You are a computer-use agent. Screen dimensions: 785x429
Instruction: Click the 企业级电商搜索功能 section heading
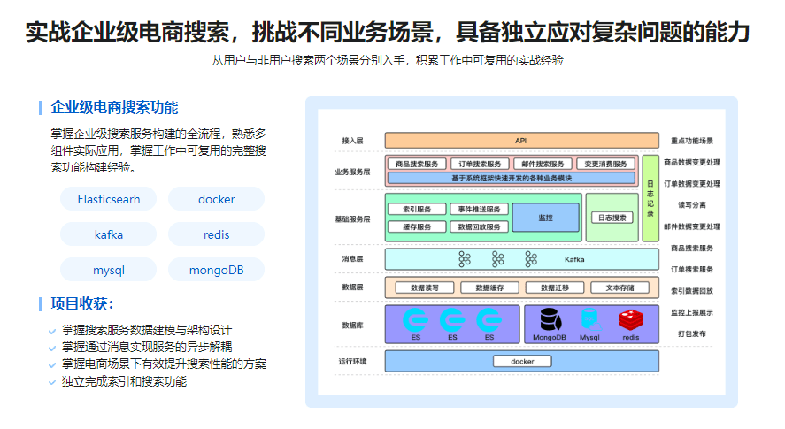point(114,108)
